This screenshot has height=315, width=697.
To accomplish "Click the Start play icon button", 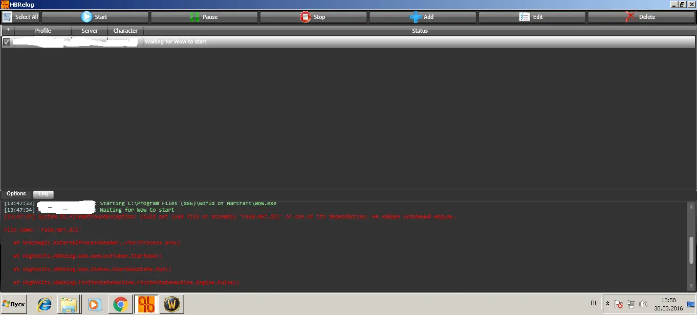I will click(95, 17).
